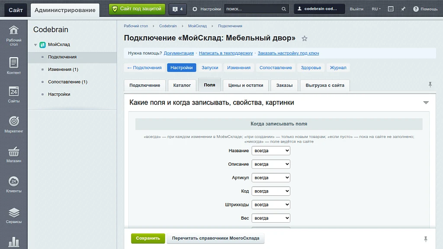Open notifications counter showing 4
Viewport: 443px width, 249px height.
click(178, 9)
